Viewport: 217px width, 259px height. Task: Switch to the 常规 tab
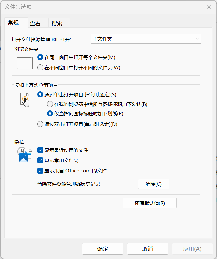16,22
